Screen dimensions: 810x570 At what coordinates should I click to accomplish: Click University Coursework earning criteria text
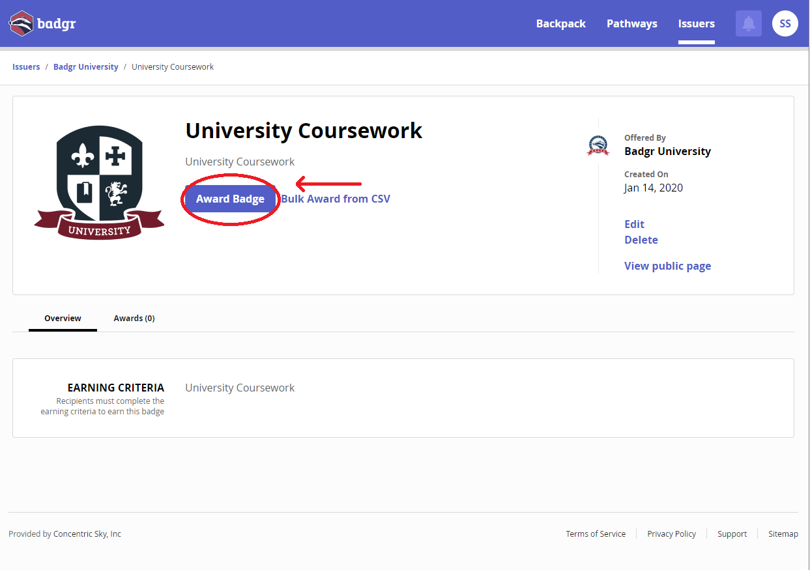240,388
